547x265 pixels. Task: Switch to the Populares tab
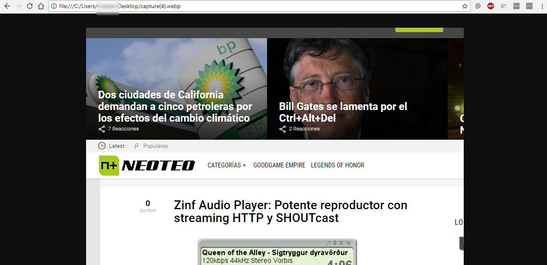[x=156, y=146]
